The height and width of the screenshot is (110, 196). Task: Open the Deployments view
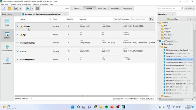[127, 8]
